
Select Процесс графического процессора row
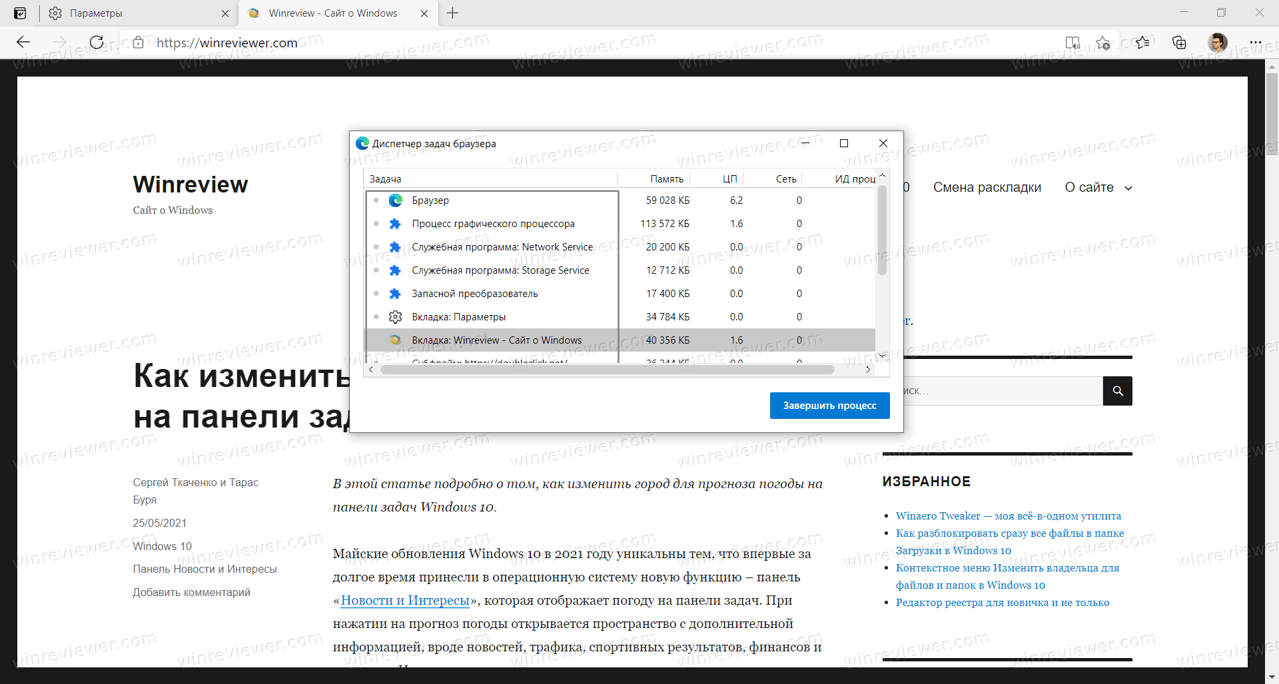(x=620, y=224)
